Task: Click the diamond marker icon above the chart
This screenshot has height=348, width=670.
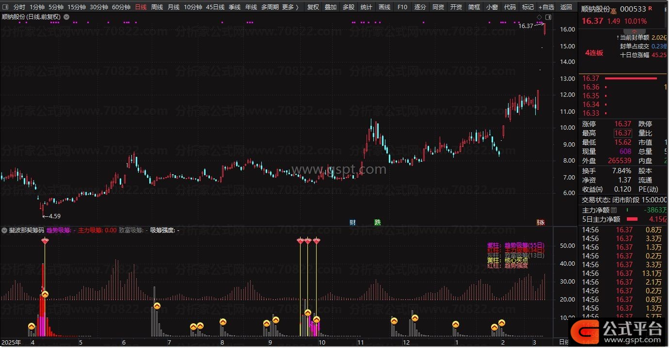Action: [540, 17]
